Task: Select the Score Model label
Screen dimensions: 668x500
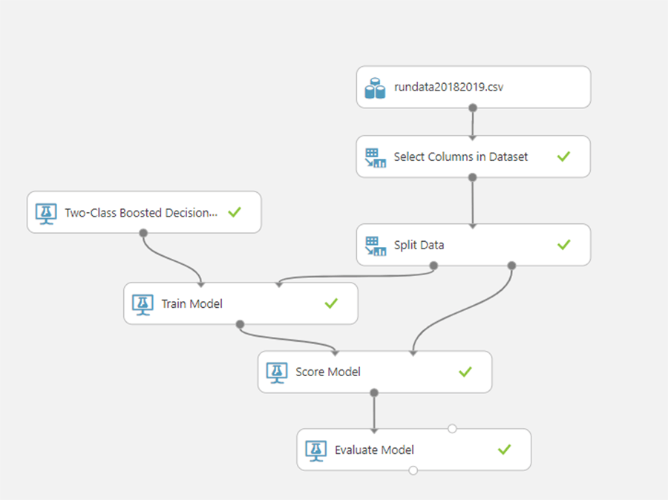Action: (328, 372)
